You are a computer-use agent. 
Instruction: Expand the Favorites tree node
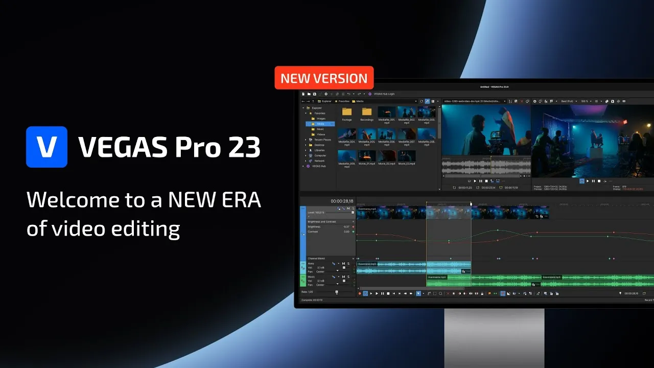(306, 113)
